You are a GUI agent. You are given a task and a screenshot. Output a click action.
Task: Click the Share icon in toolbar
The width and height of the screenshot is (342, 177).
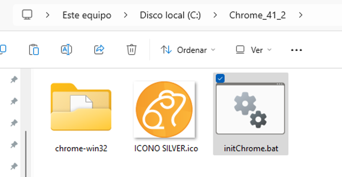pyautogui.click(x=99, y=49)
